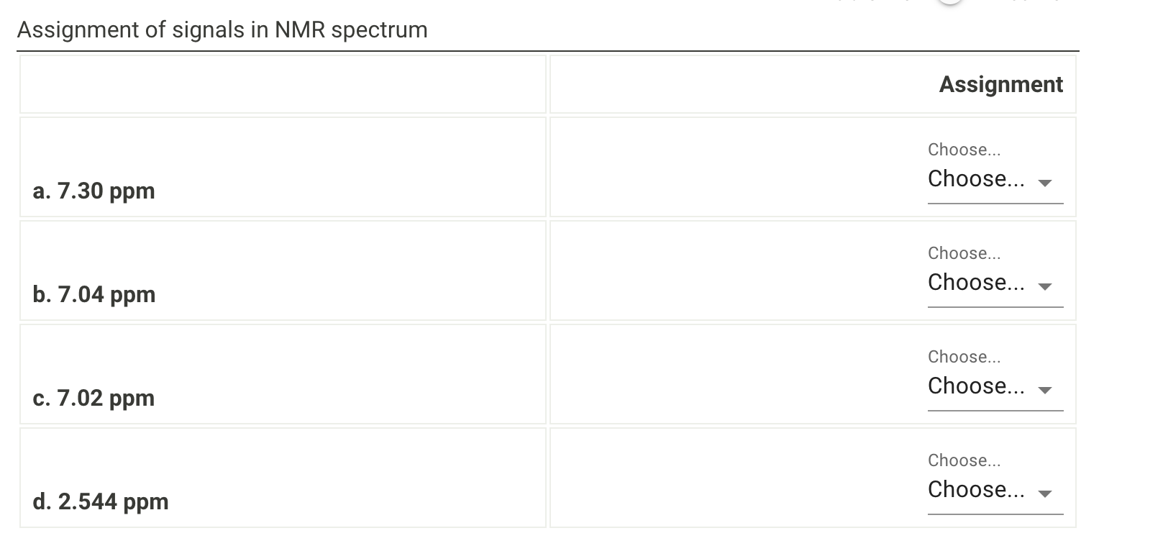
Task: Click the Assignment column header
Action: (1000, 84)
